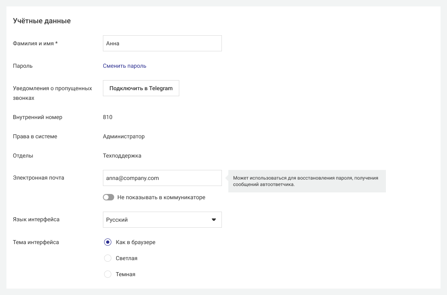
Task: Choose the "Светлая" theme radio button
Action: pyautogui.click(x=108, y=258)
